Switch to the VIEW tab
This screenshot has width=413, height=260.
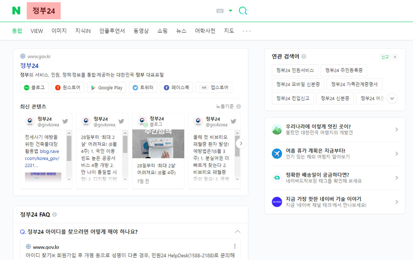36,31
